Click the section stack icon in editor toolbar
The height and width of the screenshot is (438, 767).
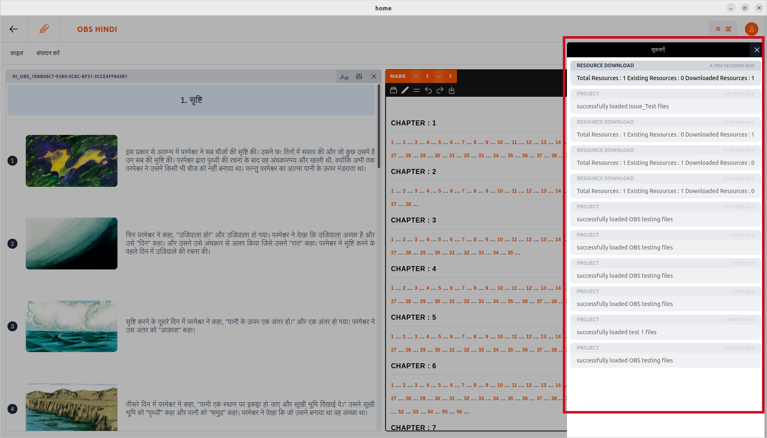tap(393, 90)
